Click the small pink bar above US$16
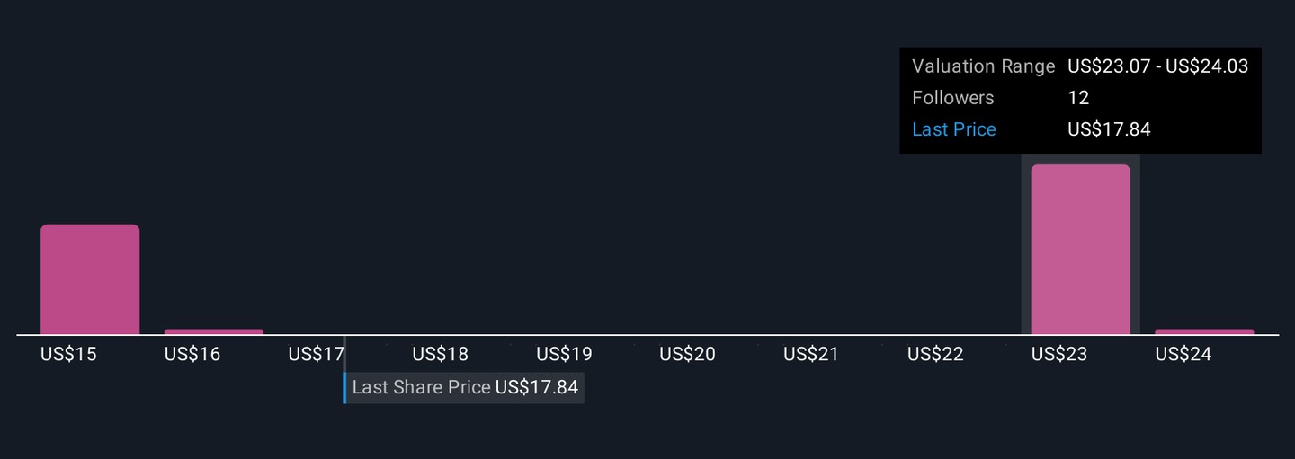Image resolution: width=1295 pixels, height=459 pixels. 214,331
